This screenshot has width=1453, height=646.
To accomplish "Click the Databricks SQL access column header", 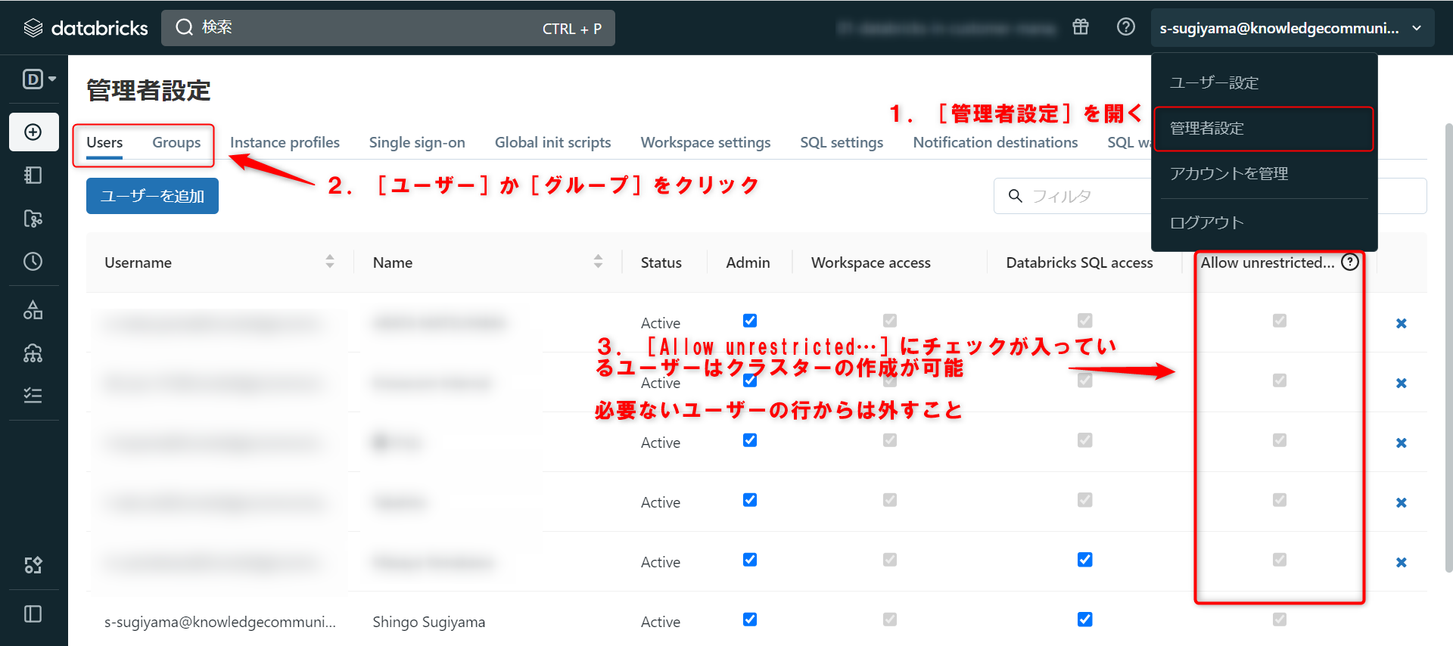I will 1079,262.
